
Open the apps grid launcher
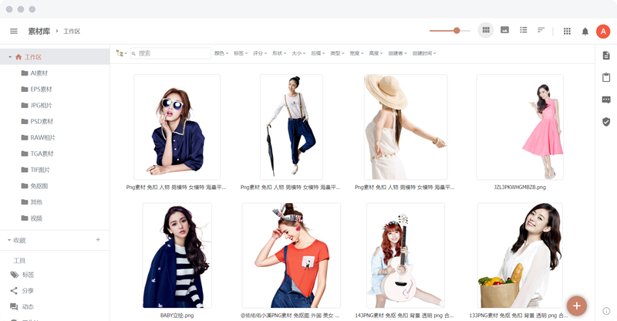point(567,31)
